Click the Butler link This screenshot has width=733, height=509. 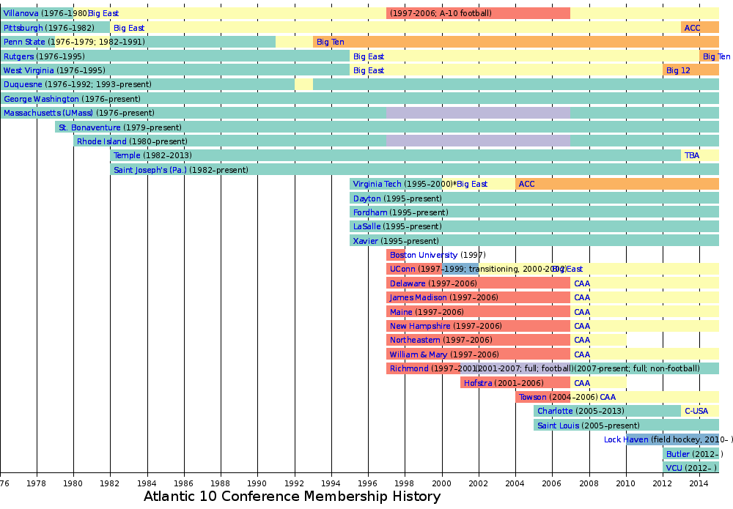click(x=678, y=454)
